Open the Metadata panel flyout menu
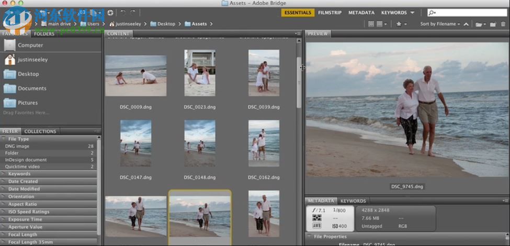The height and width of the screenshot is (246, 510). (505, 201)
